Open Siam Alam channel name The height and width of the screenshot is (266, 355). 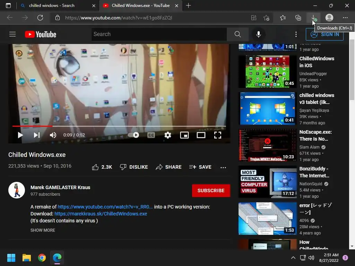309,147
